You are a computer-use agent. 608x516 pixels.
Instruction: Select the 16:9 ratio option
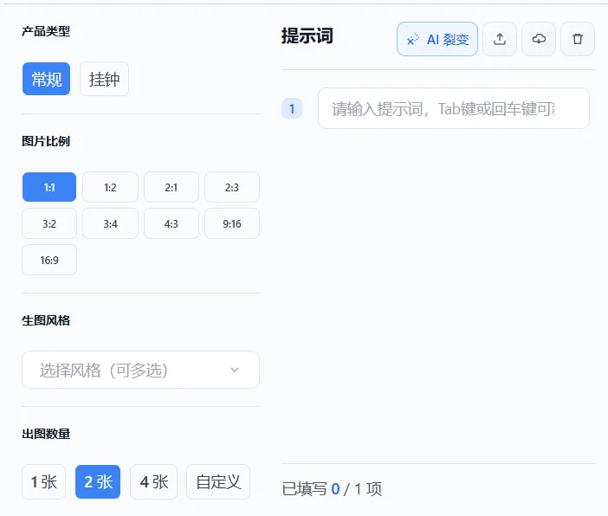click(49, 260)
